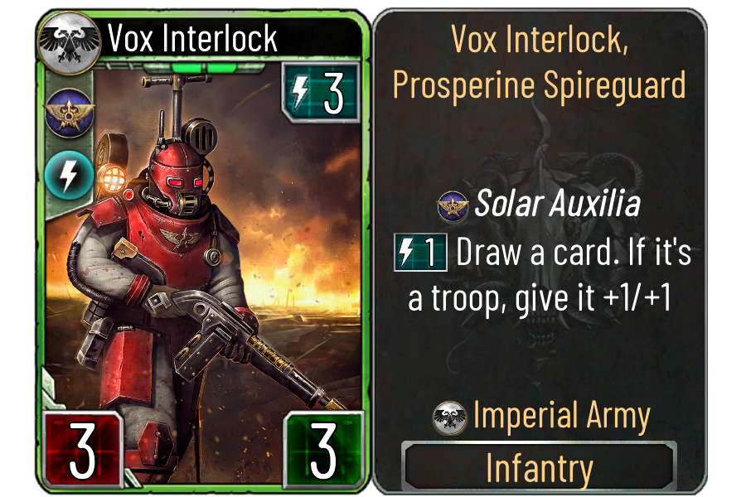Viewport: 746px width, 497px height.
Task: Select the green health value 3
Action: click(323, 450)
